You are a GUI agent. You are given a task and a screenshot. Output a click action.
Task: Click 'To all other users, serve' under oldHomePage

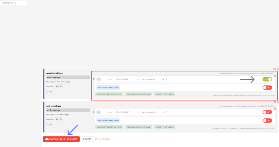[108, 121]
